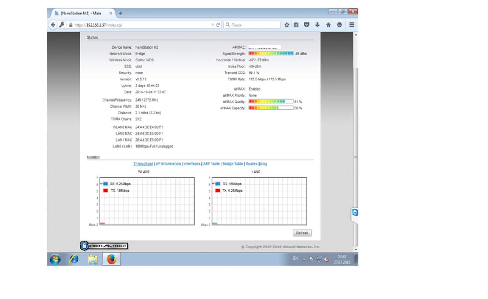Screen dimensions: 488x299
Task: Click the Genuine Product badge
Action: [x=104, y=246]
